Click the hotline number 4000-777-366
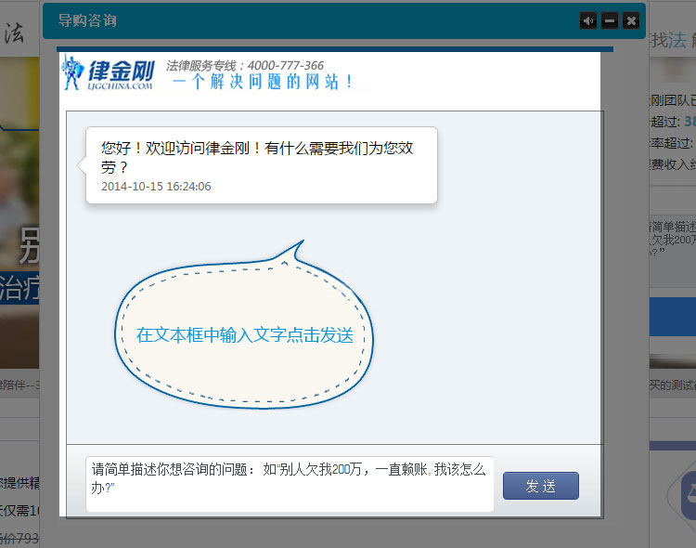Image resolution: width=696 pixels, height=548 pixels. pos(285,66)
